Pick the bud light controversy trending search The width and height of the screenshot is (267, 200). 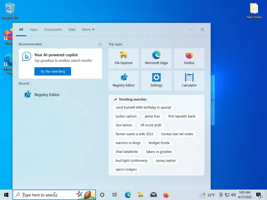tap(132, 160)
